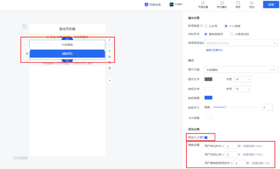Click the 基础设置 section heading
The image size is (280, 169).
194,18
